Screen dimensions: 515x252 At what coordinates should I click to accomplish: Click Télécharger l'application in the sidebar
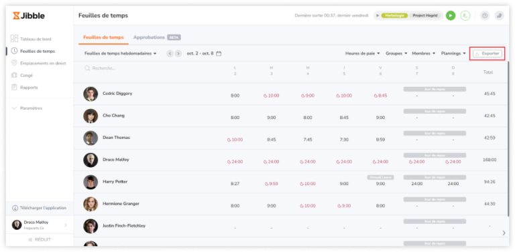40,208
